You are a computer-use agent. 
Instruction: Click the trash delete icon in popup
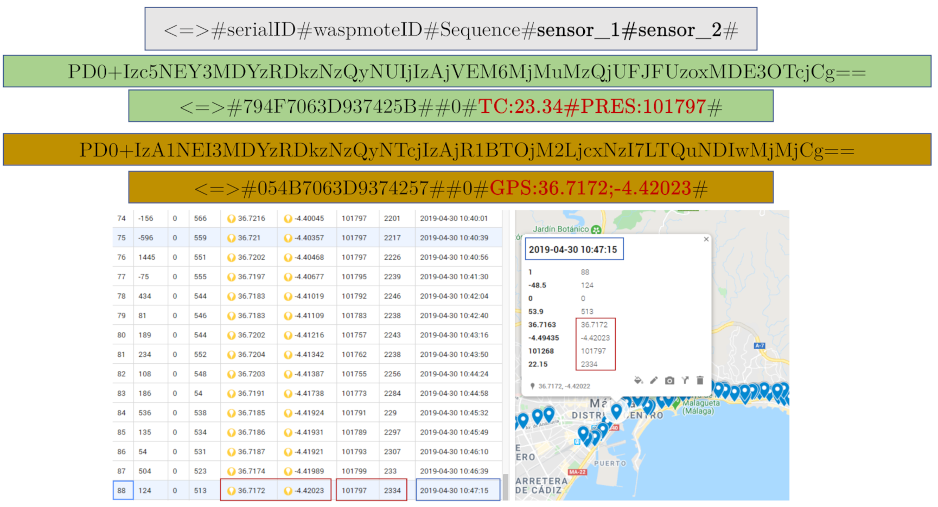(x=700, y=381)
